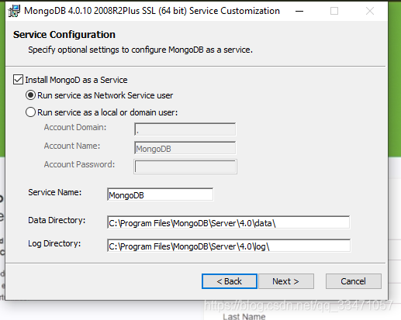The image size is (401, 320).
Task: Click the Account Domain field
Action: tap(185, 129)
